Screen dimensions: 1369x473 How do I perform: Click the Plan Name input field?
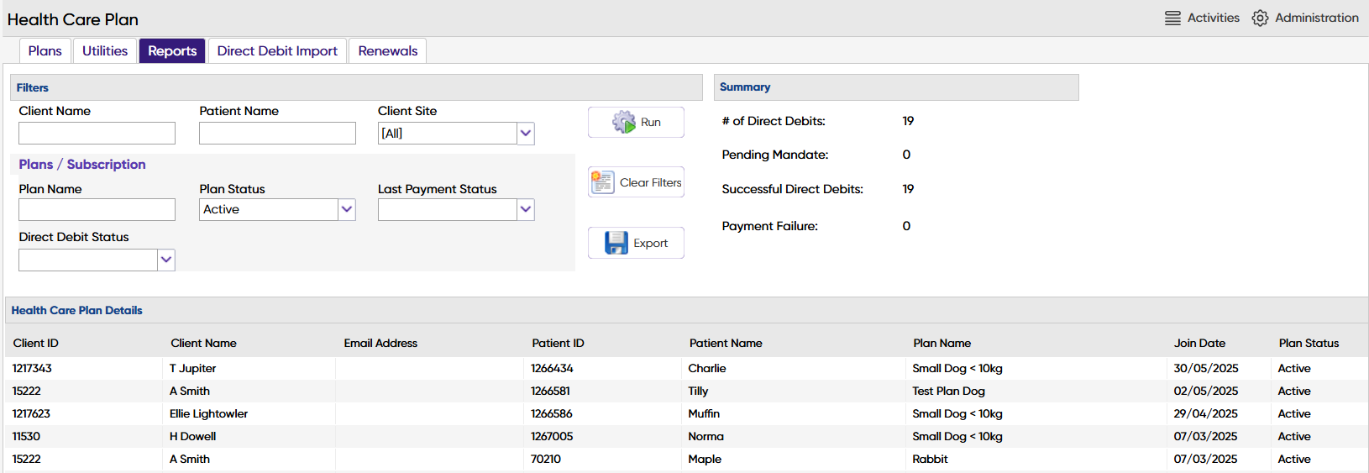[97, 210]
